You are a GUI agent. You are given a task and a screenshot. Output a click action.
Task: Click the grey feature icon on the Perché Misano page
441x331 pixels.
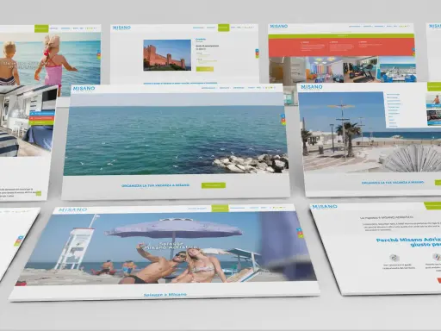(394, 257)
